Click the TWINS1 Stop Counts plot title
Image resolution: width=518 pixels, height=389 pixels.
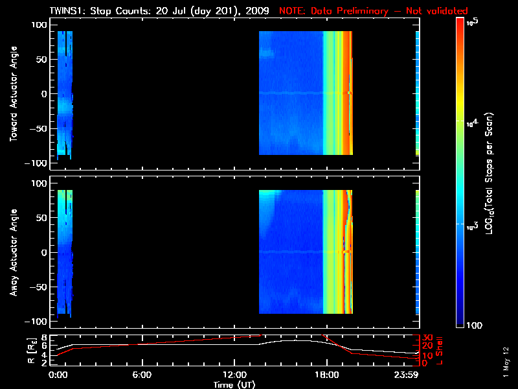[161, 11]
